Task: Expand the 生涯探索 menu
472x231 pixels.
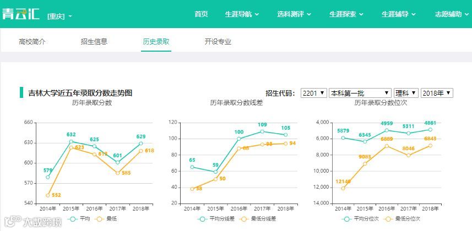Action: 346,14
